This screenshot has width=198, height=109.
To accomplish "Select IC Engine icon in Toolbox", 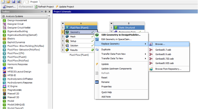I will tap(4, 86).
